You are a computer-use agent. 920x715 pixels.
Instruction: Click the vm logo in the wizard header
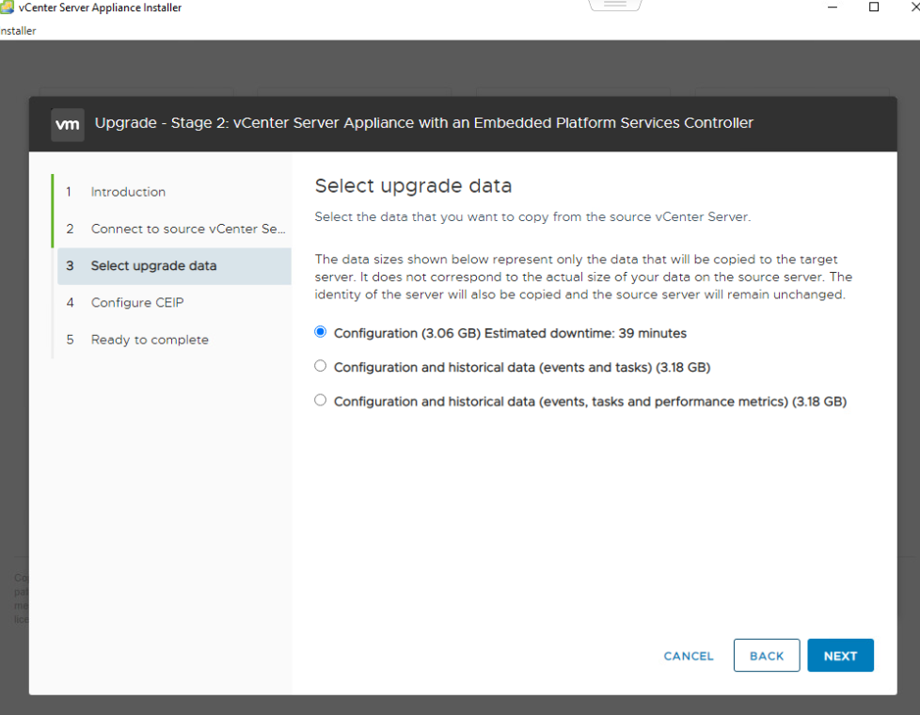tap(68, 124)
